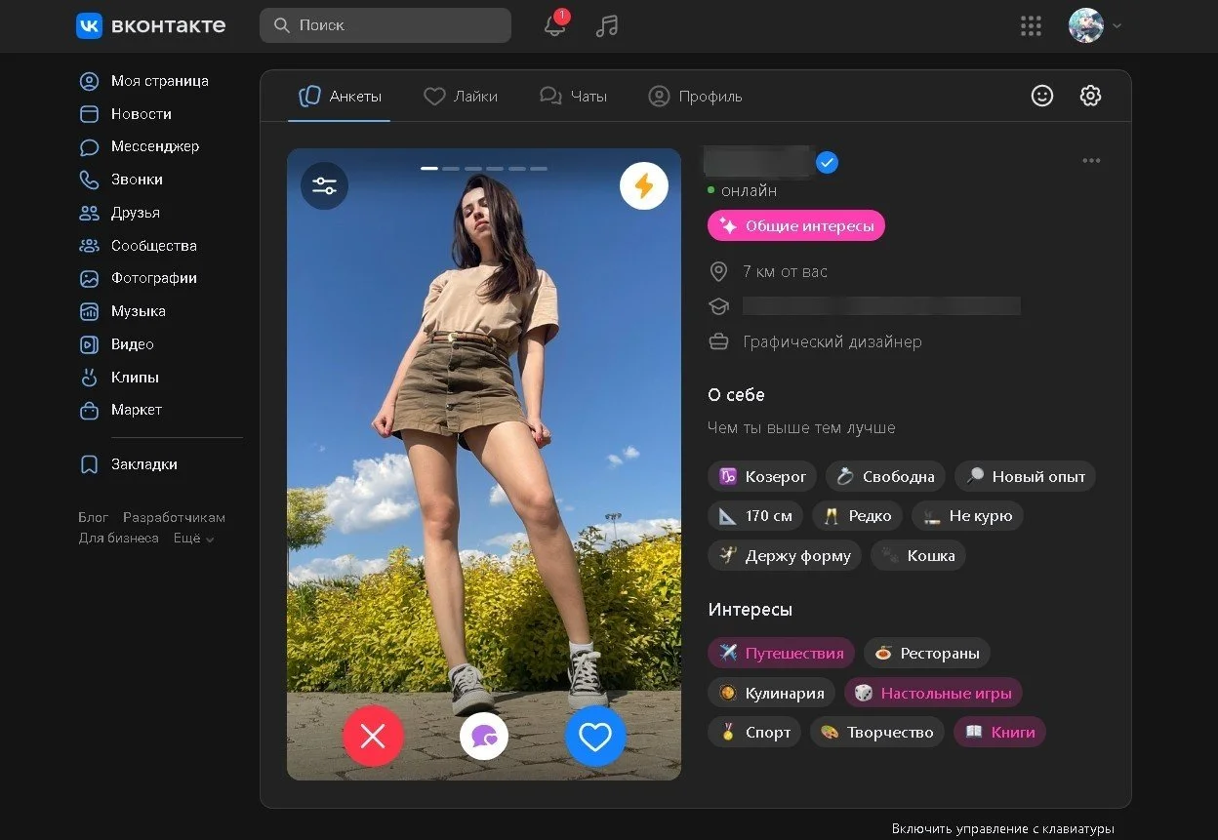Expand account menu by avatar chevron

pyautogui.click(x=1116, y=26)
